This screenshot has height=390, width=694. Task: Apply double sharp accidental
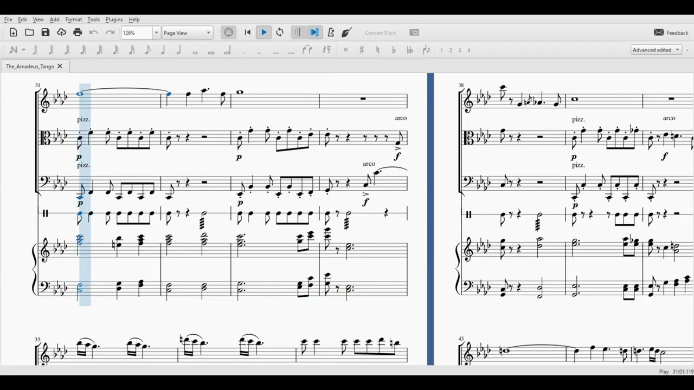[x=345, y=50]
